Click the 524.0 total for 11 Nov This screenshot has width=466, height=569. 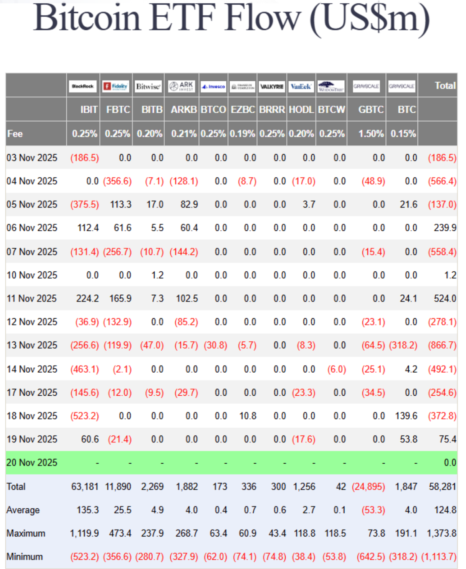pos(445,299)
